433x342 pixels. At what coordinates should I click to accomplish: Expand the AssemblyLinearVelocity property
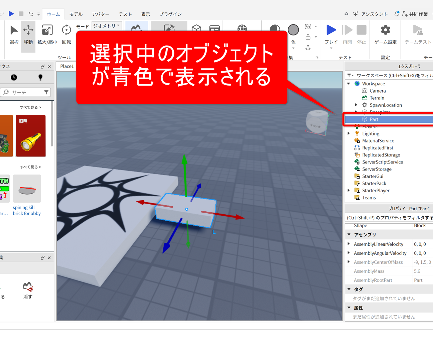pyautogui.click(x=349, y=244)
